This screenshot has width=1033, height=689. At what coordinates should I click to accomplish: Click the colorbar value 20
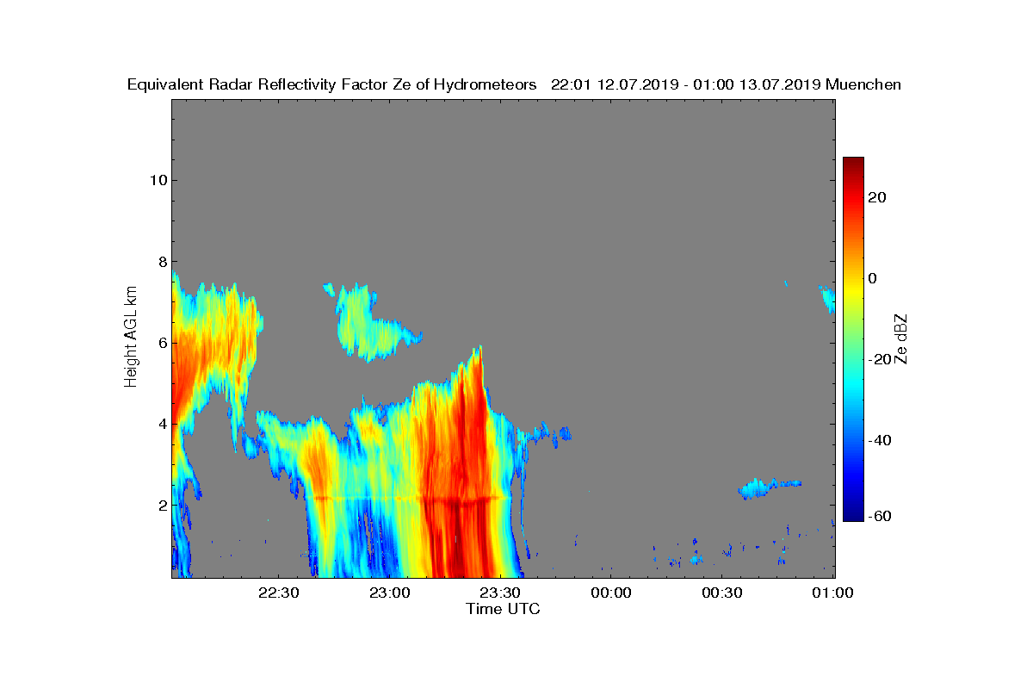pyautogui.click(x=878, y=197)
